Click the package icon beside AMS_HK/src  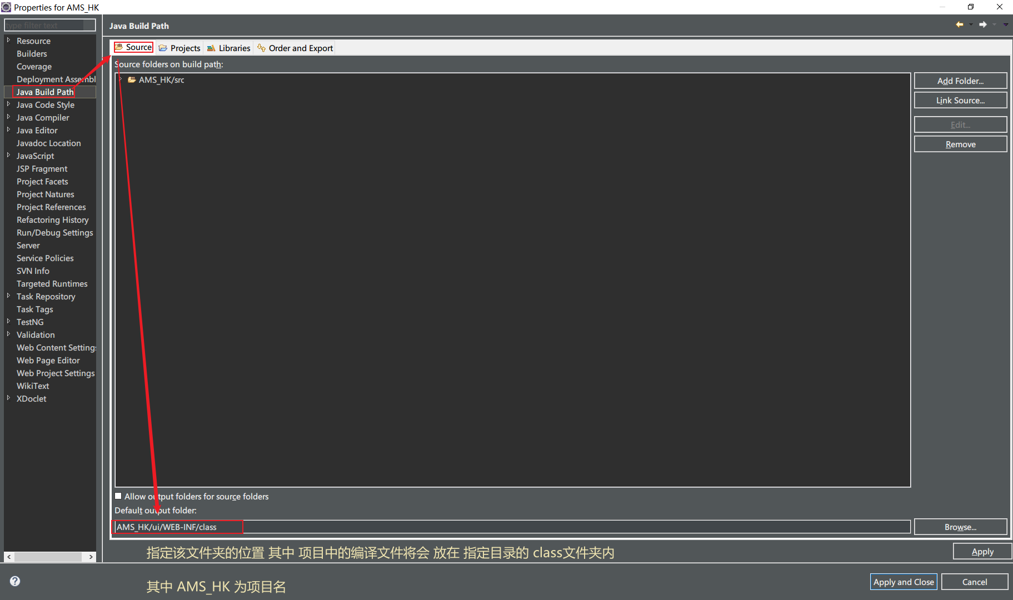point(132,79)
